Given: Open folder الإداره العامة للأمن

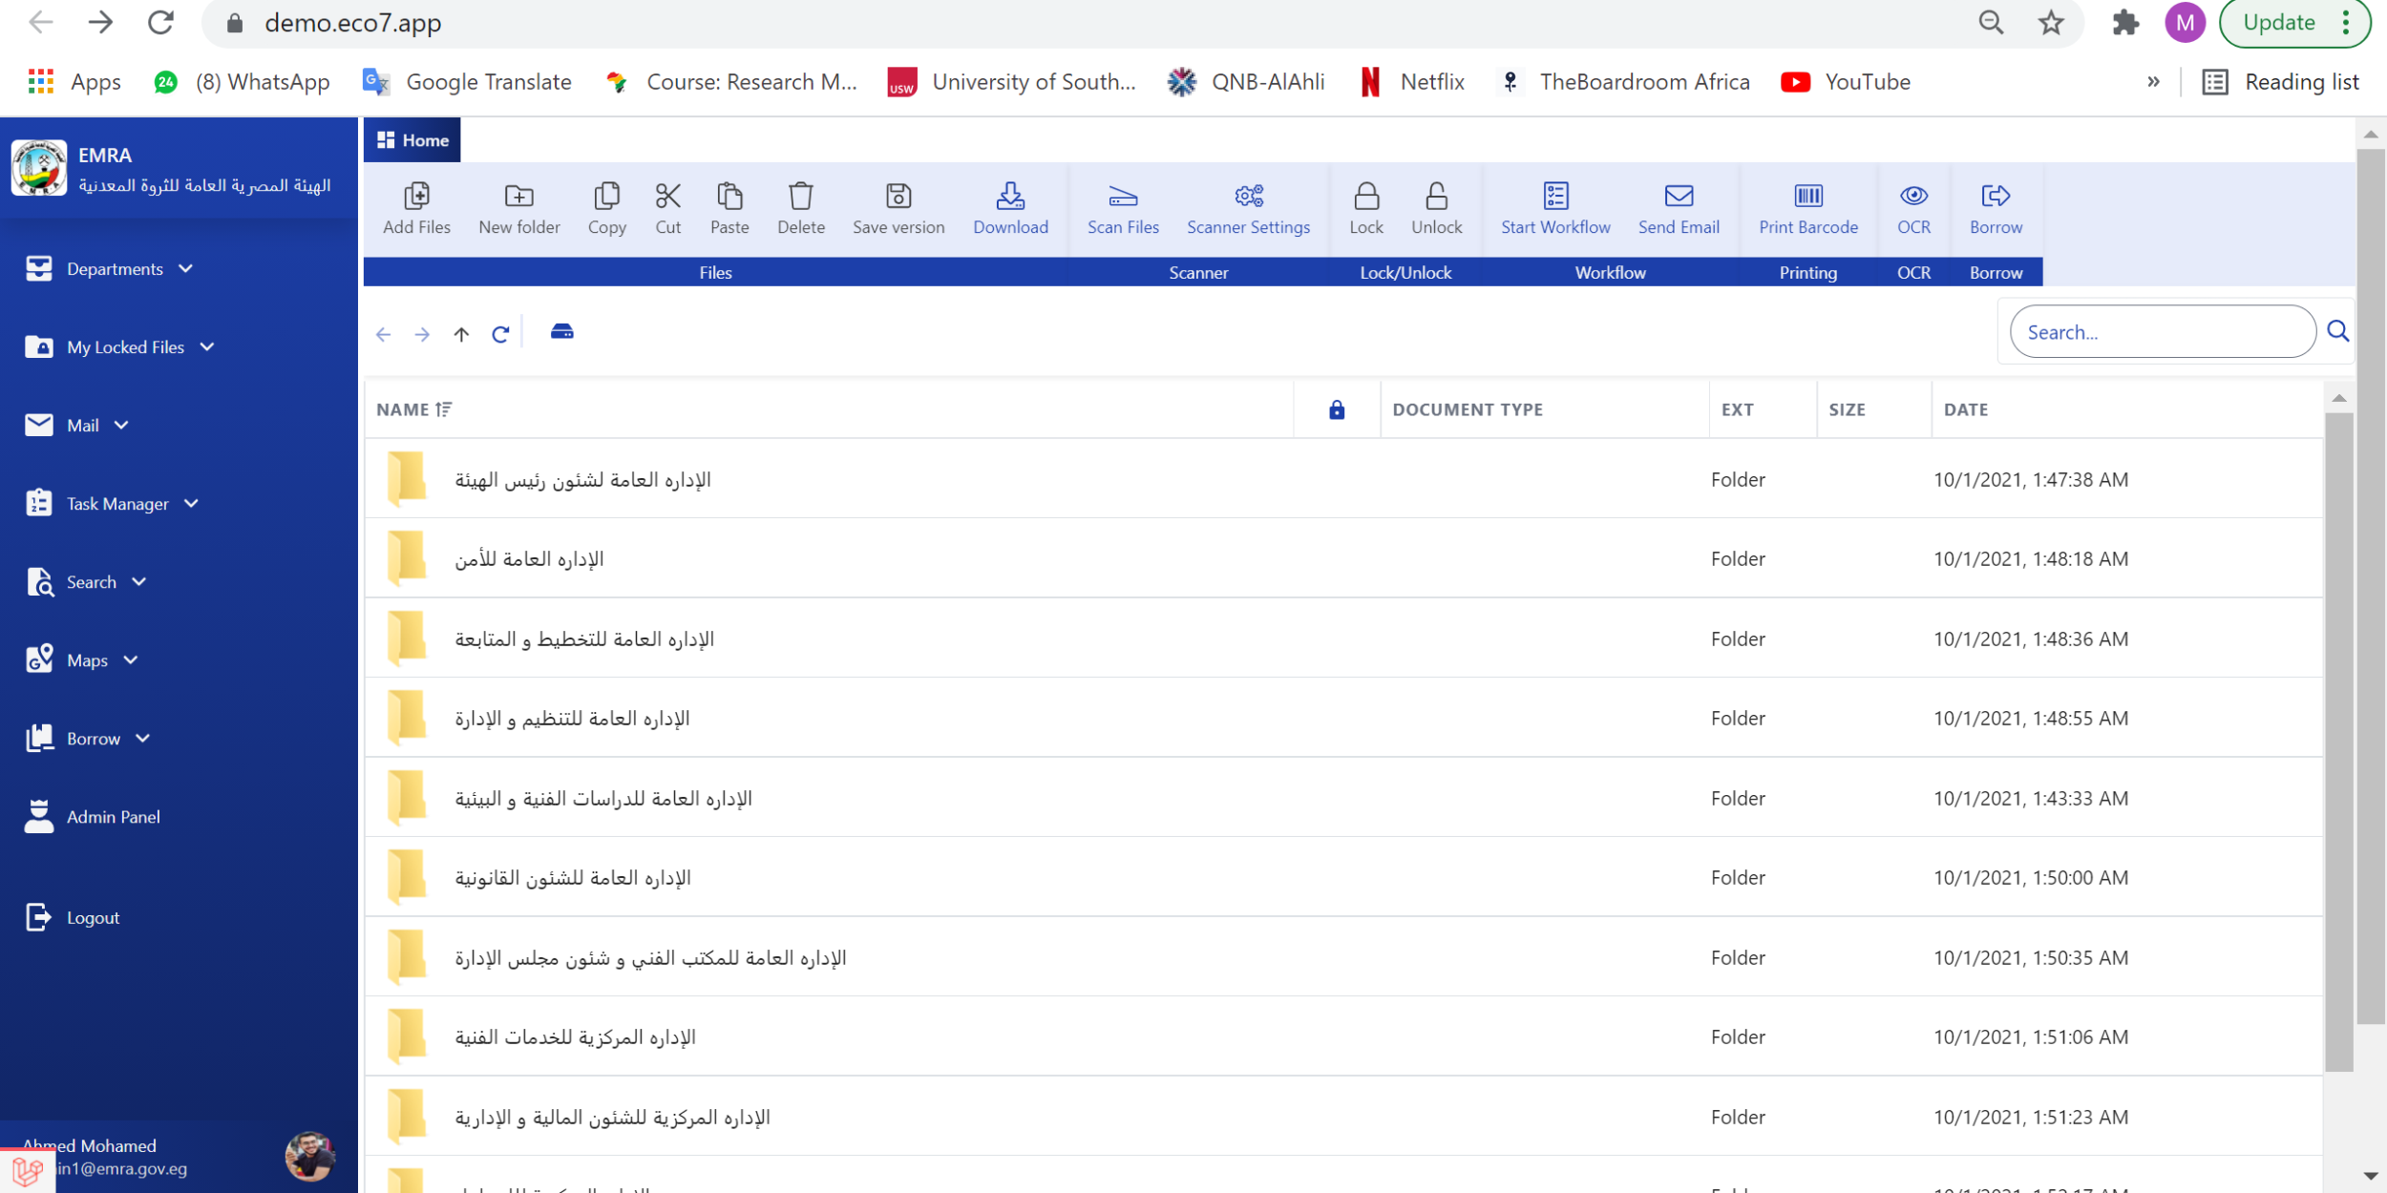Looking at the screenshot, I should click(529, 559).
